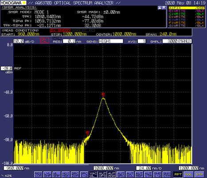Screen dimensions: 207x178
Task: Click the SMO OTH status icon
Action: 167,174
